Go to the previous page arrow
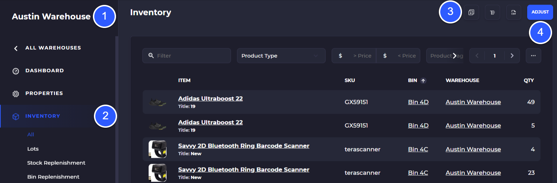Screen dimensions: 557x183 (477, 56)
